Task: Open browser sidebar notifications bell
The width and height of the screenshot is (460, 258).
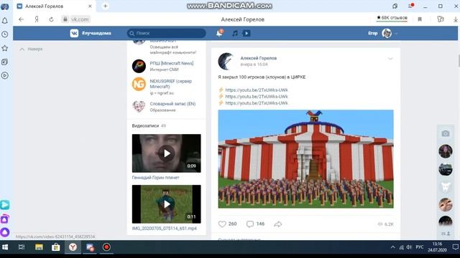Action: tap(5, 21)
